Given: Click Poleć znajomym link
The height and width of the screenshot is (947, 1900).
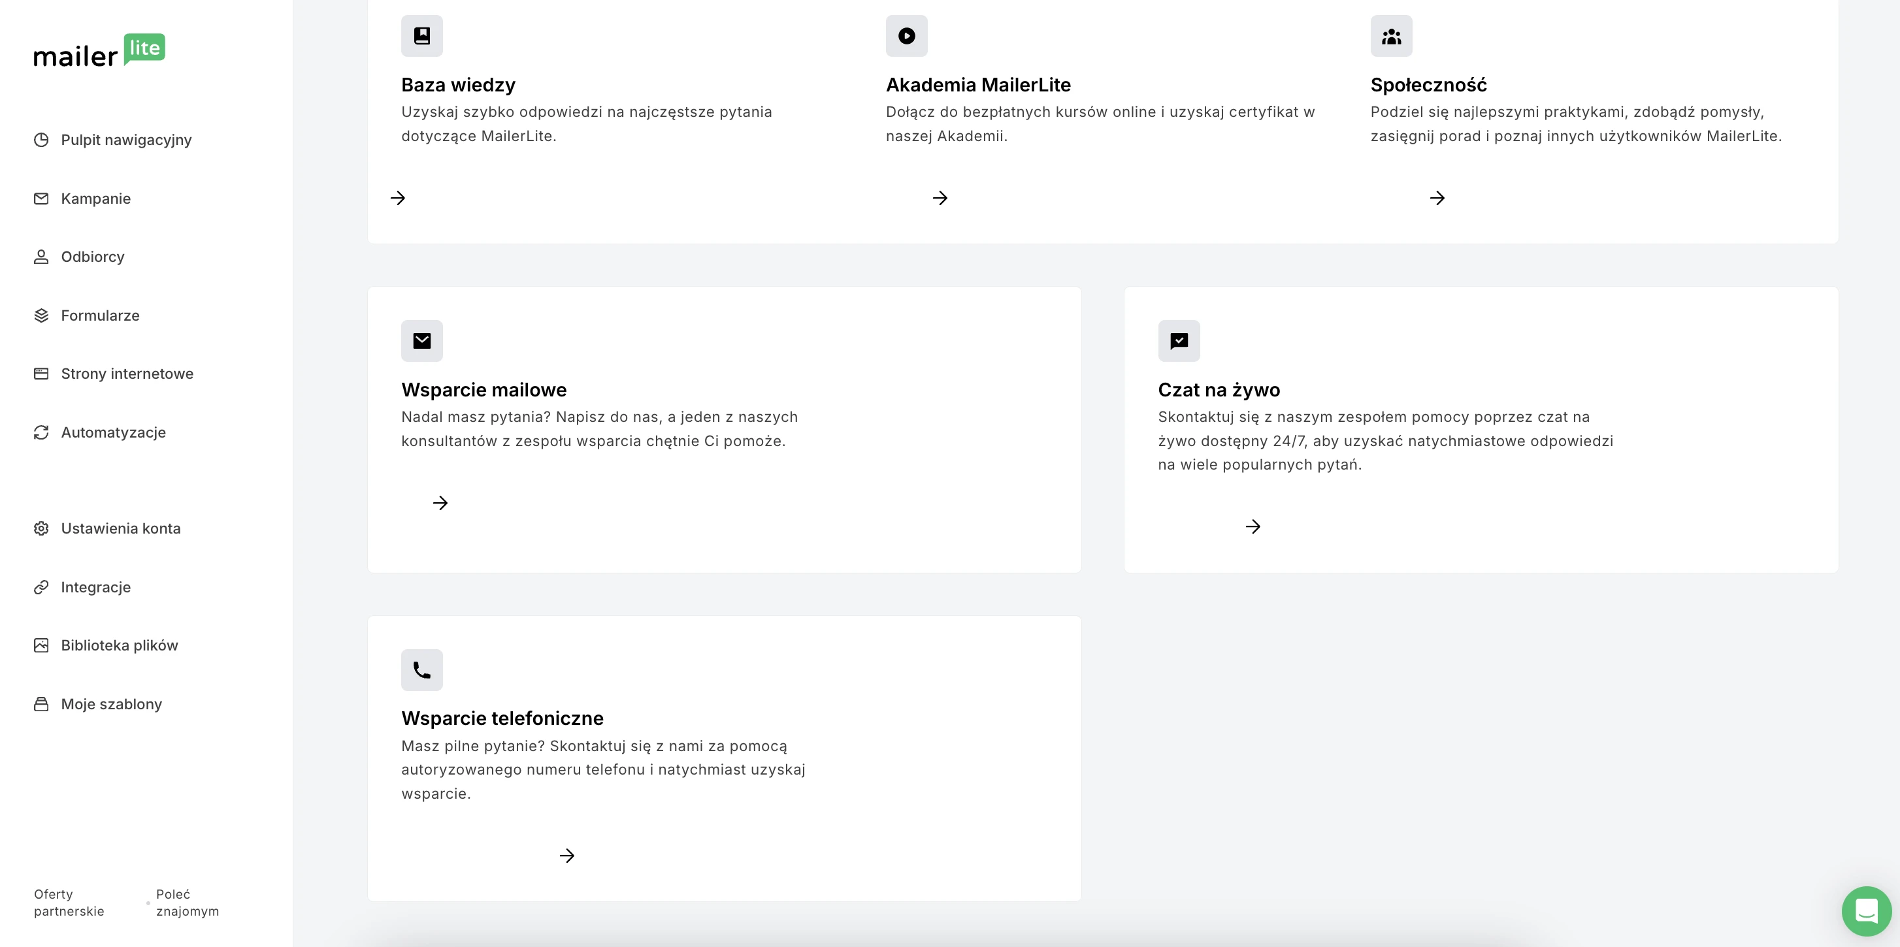Looking at the screenshot, I should [x=188, y=903].
